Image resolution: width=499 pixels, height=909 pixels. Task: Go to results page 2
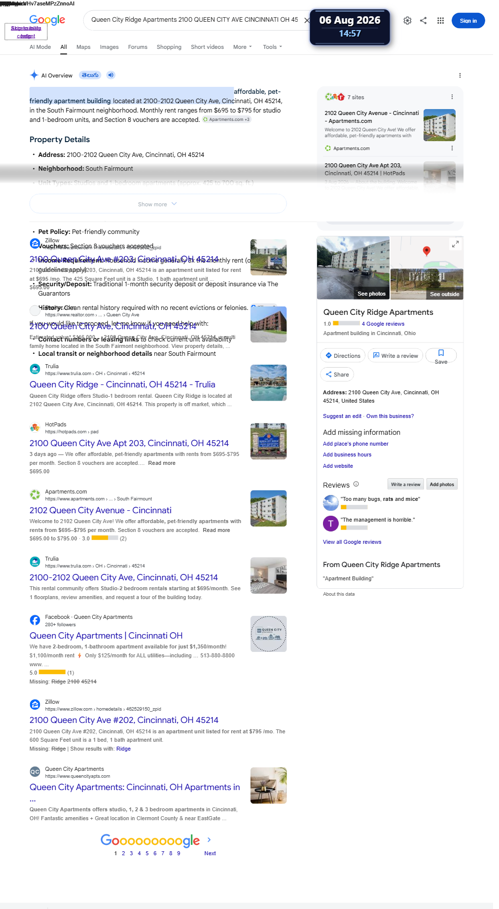pyautogui.click(x=123, y=853)
